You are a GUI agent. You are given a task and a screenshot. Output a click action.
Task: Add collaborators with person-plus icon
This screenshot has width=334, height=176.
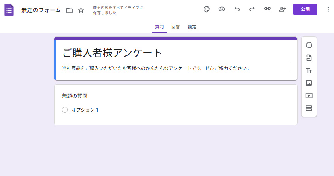282,9
